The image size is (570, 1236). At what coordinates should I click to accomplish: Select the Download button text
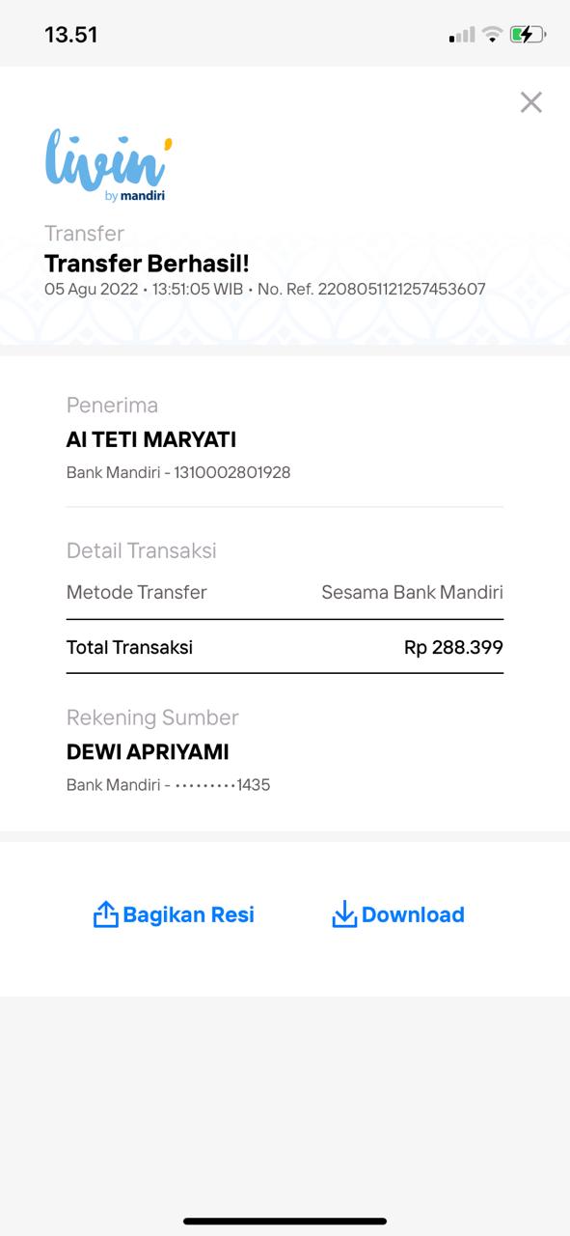(413, 914)
